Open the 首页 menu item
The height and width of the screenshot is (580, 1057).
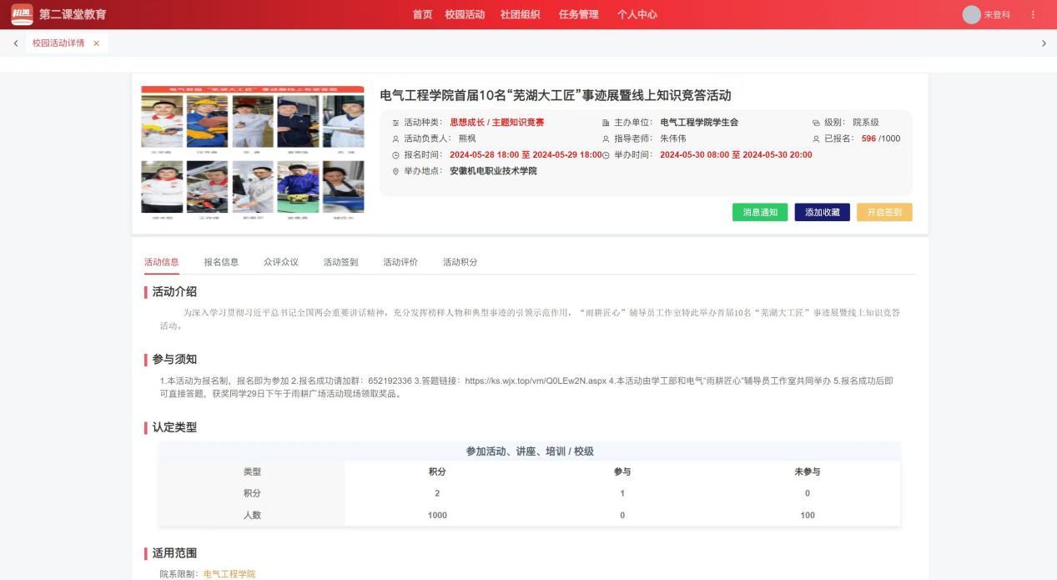click(x=422, y=15)
